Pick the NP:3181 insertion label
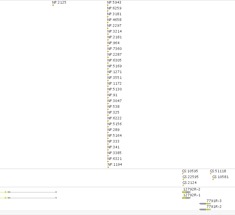The image size is (235, 215). [114, 14]
